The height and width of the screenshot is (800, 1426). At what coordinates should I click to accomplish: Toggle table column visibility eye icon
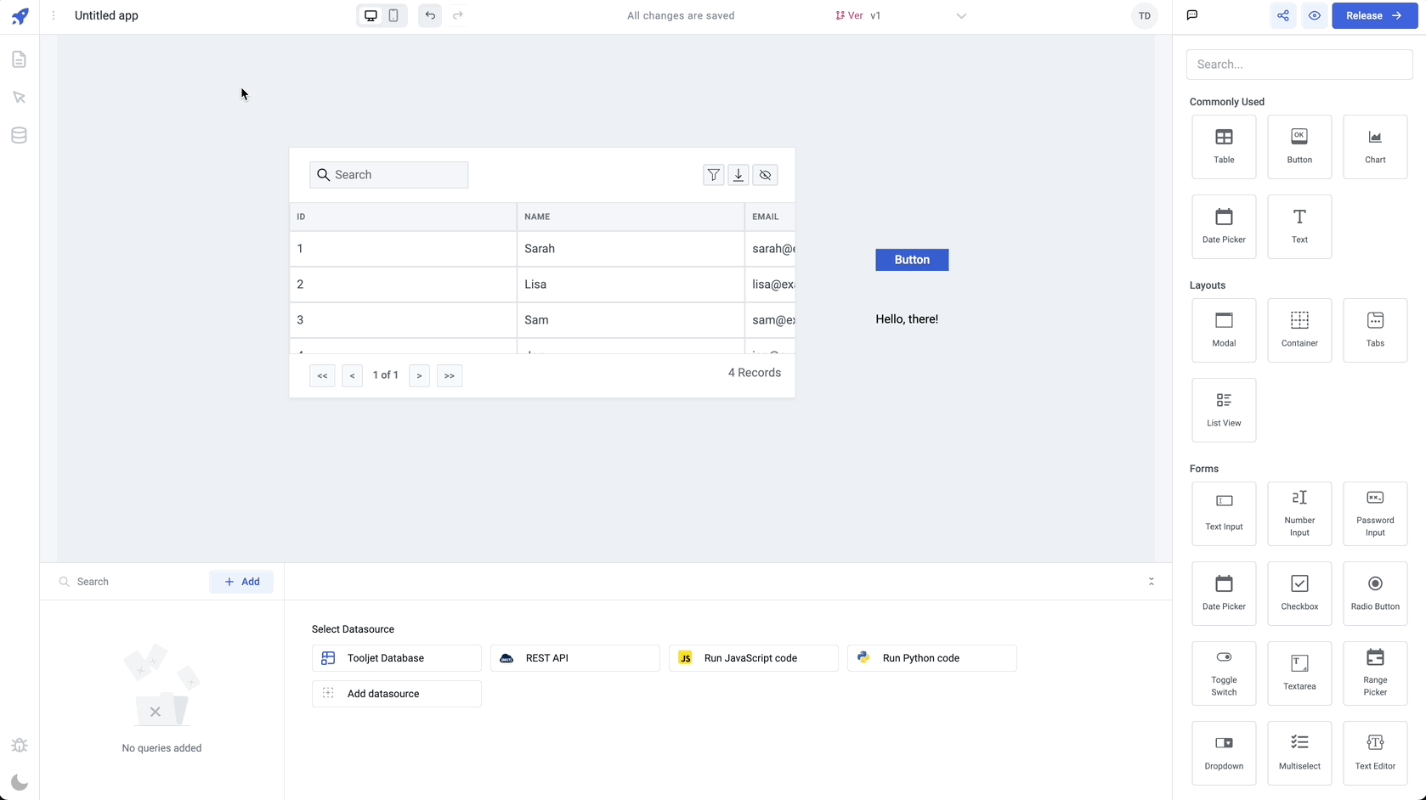click(765, 175)
